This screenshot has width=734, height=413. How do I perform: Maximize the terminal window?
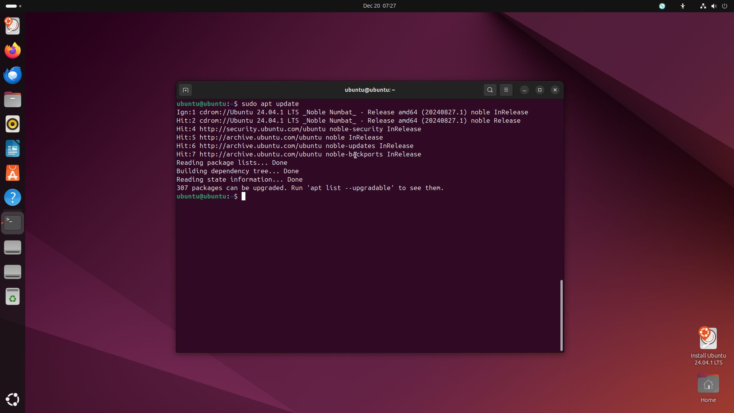click(x=540, y=90)
